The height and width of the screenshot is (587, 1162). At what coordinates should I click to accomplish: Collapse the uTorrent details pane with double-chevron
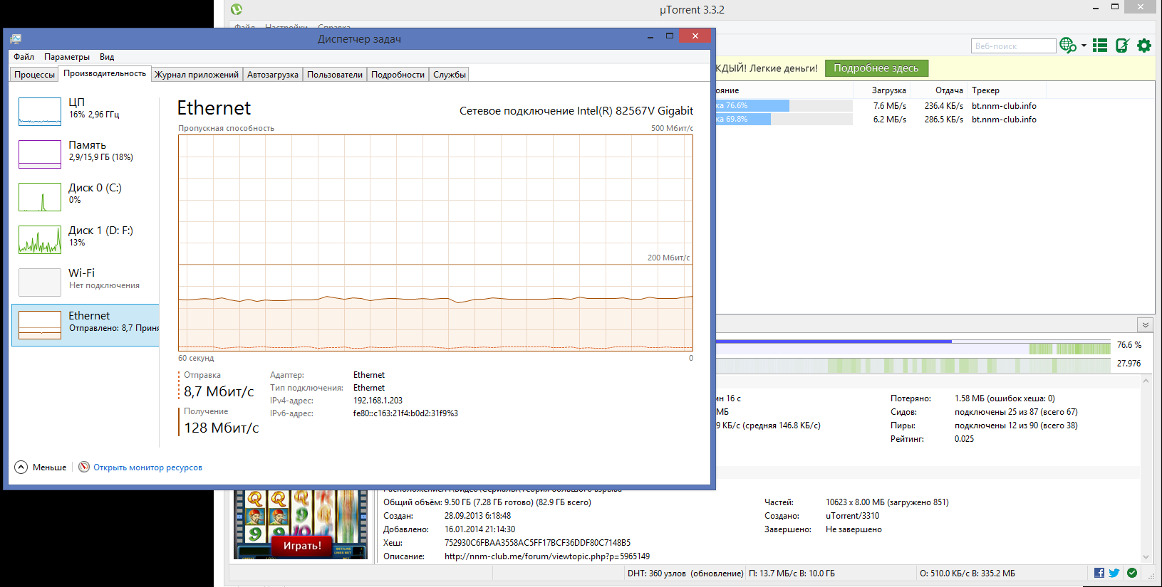point(1146,324)
